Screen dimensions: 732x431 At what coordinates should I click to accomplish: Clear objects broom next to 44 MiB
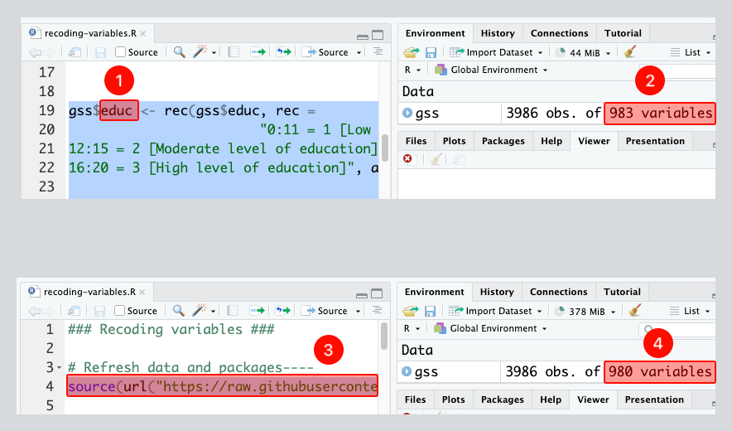[x=630, y=51]
